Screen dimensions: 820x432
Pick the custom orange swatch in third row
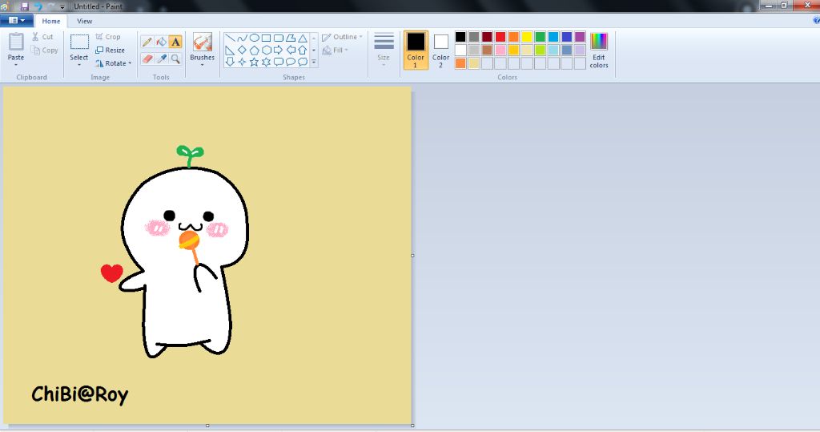460,63
